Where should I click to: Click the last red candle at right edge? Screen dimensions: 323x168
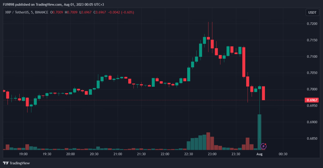pyautogui.click(x=263, y=93)
